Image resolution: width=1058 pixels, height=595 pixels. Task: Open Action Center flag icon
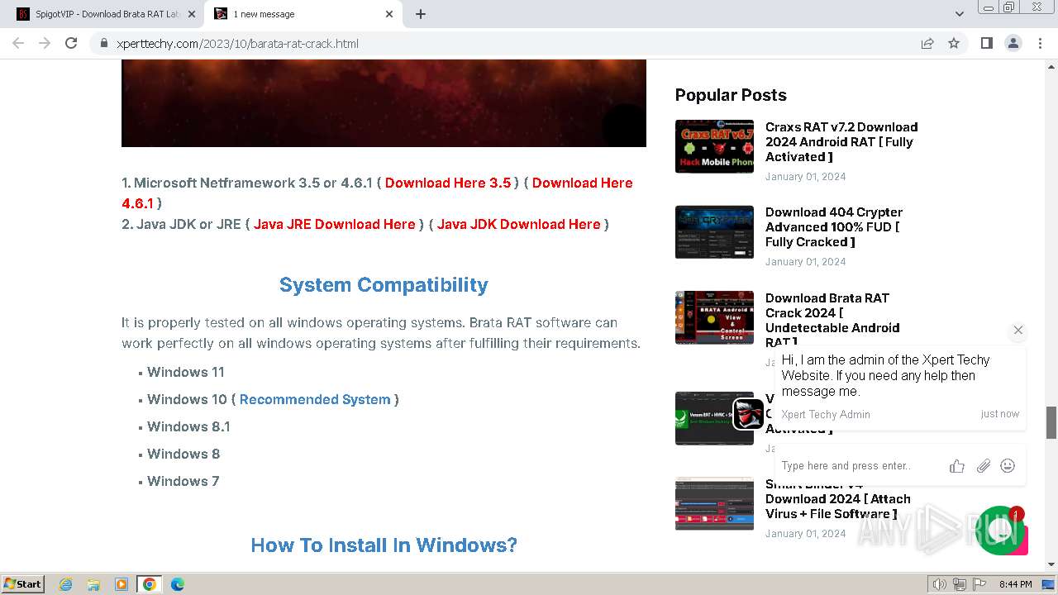point(979,584)
